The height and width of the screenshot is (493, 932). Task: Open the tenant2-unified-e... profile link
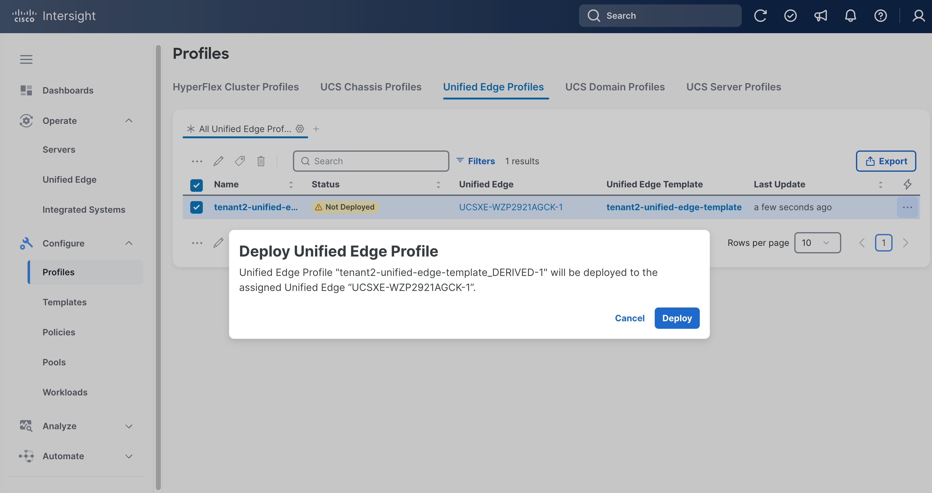255,207
